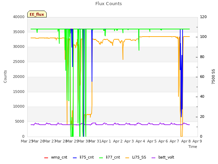Click the orange Li75_SS legend swatch
Viewport: 218px width, 164px height.
[x=127, y=158]
